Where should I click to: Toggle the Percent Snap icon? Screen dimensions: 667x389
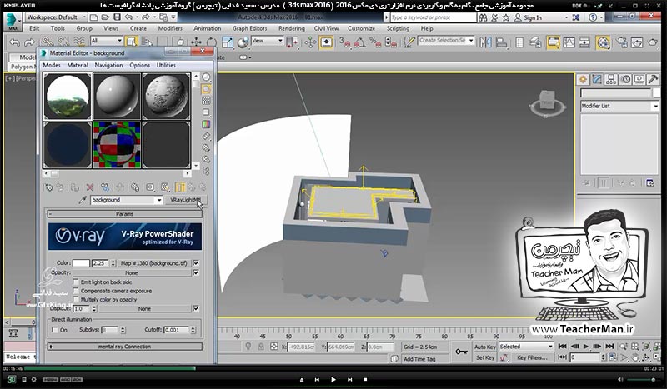tap(375, 42)
